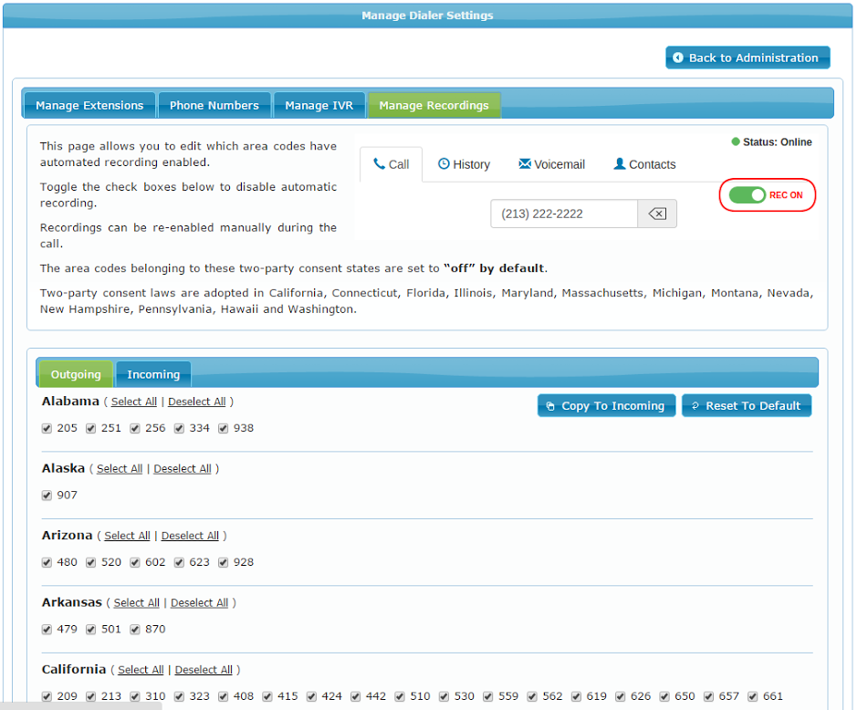The image size is (868, 710).
Task: Open the Manage Extensions tab
Action: point(89,106)
